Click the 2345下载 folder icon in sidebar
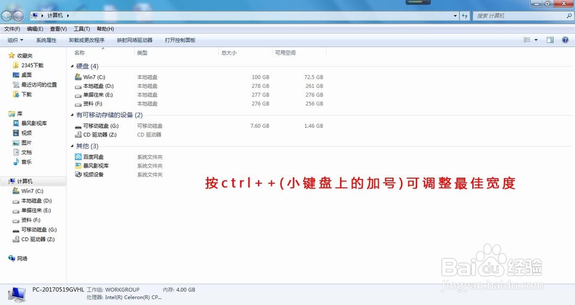Screen dimensions: 575x305 pos(16,65)
